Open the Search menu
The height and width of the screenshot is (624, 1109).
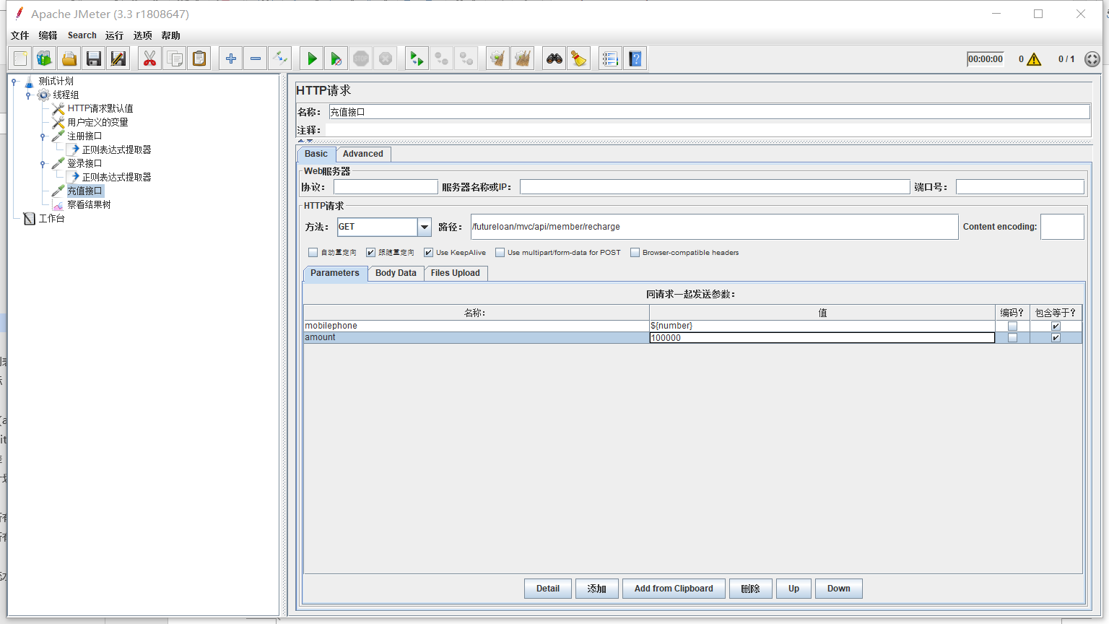tap(82, 35)
